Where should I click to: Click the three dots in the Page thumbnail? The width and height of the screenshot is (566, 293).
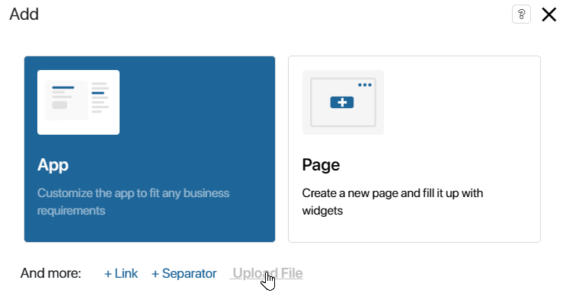[365, 85]
